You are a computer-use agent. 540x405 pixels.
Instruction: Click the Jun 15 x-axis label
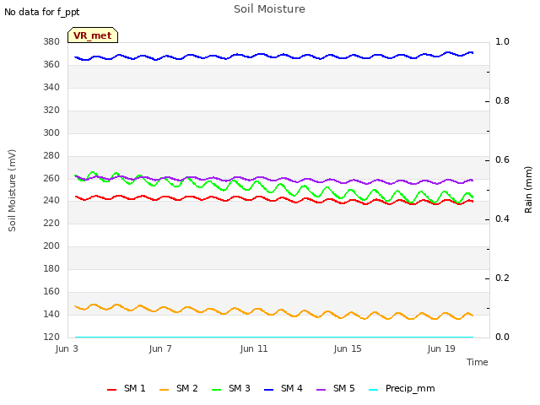348,348
